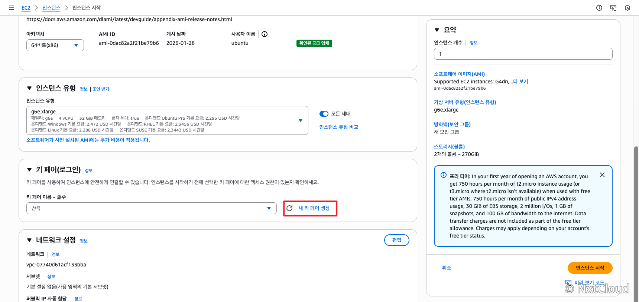Viewport: 639px width, 302px height.
Task: Dismiss the free tier info banner
Action: [602, 175]
